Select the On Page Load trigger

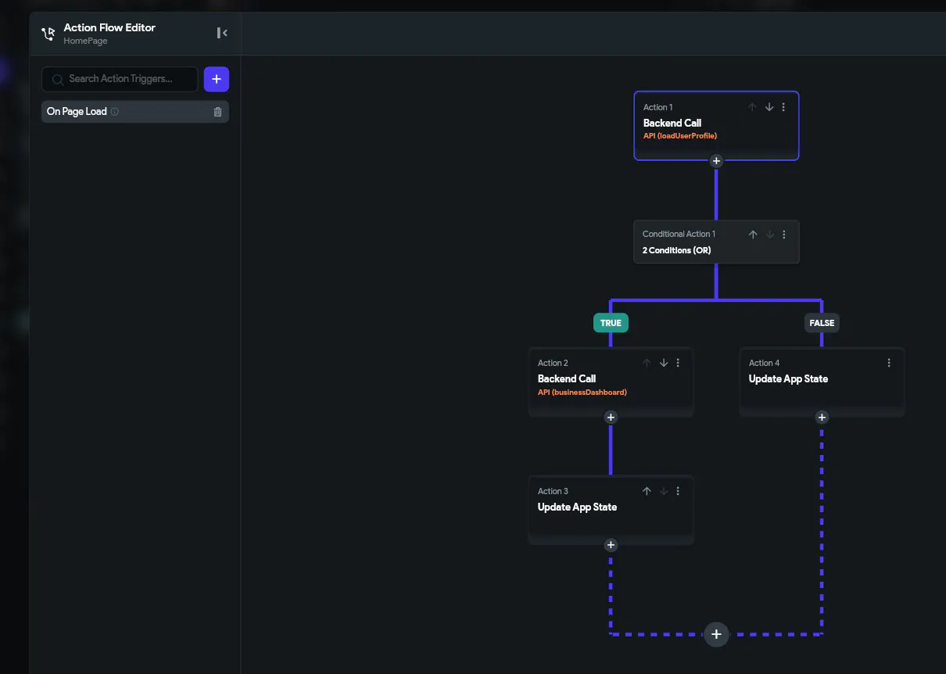point(77,112)
